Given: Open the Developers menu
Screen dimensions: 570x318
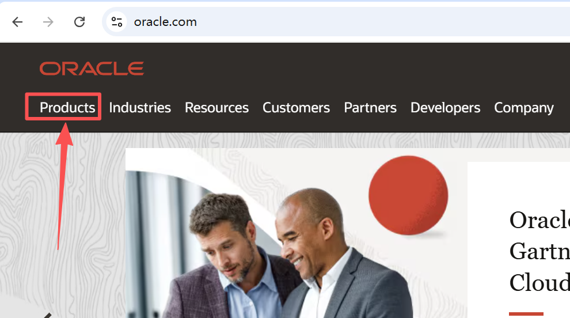Looking at the screenshot, I should click(445, 108).
